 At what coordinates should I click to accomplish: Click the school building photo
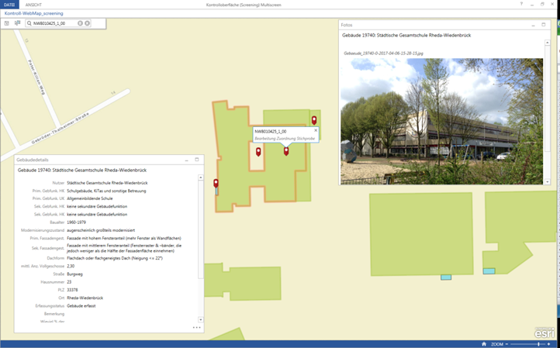pyautogui.click(x=442, y=122)
